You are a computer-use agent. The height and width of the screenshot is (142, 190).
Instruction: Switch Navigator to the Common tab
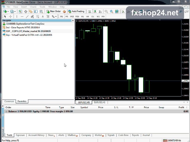(x=9, y=101)
